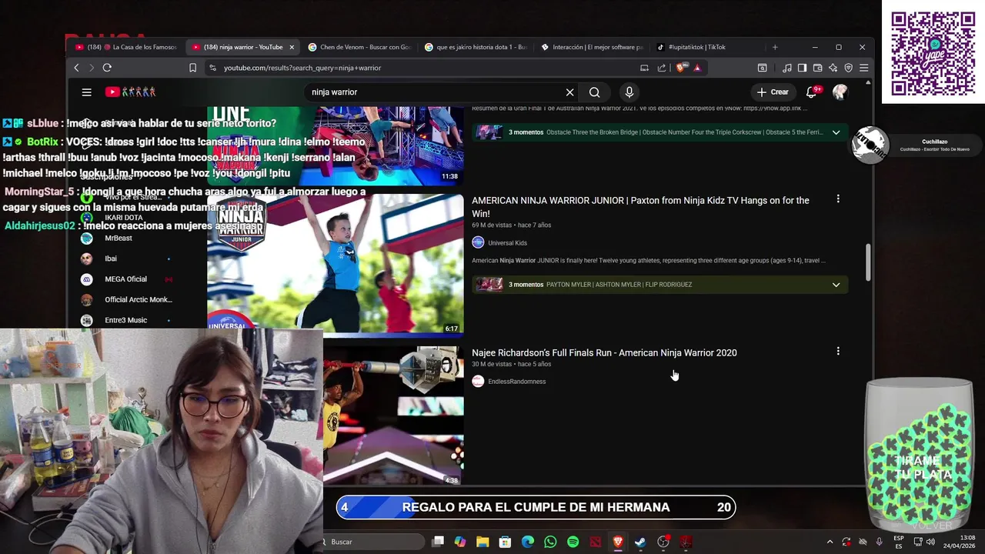Toggle the browser sidebar panel
The width and height of the screenshot is (985, 554).
[x=802, y=68]
